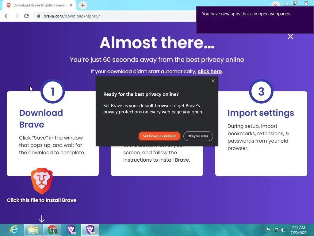Click Set Brave as default button
The width and height of the screenshot is (314, 236).
159,136
